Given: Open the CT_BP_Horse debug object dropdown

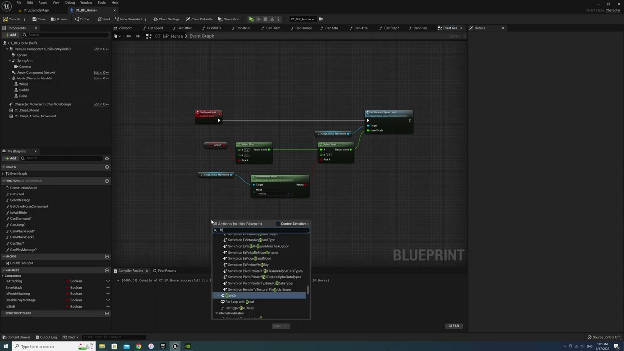Looking at the screenshot, I should pos(302,19).
